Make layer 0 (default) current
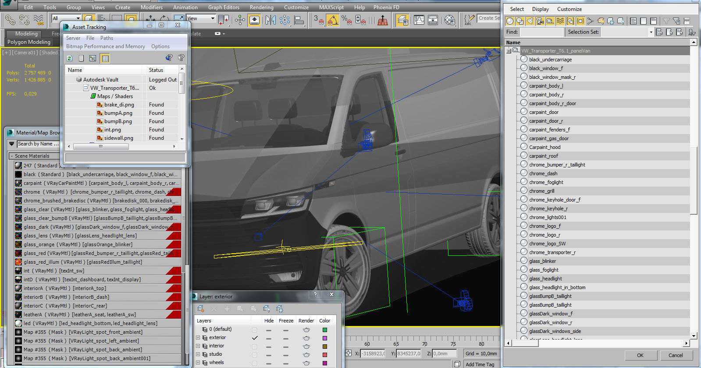 coord(254,329)
